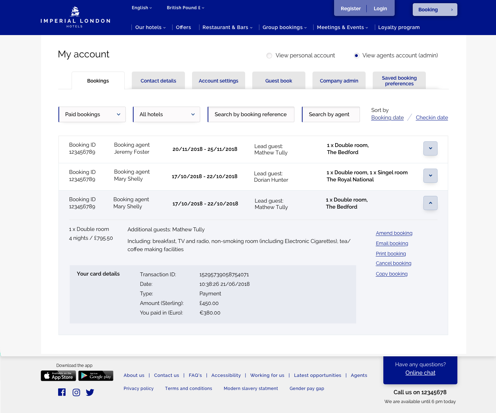Open the Instagram icon in footer

tap(76, 392)
